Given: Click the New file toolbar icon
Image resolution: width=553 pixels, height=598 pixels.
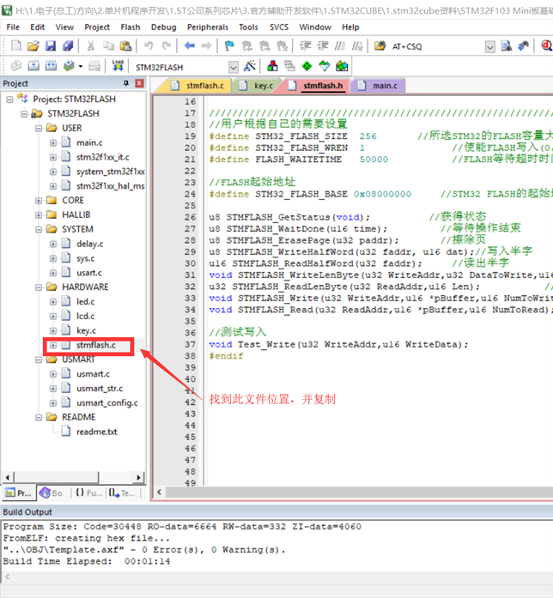Looking at the screenshot, I should coord(13,45).
